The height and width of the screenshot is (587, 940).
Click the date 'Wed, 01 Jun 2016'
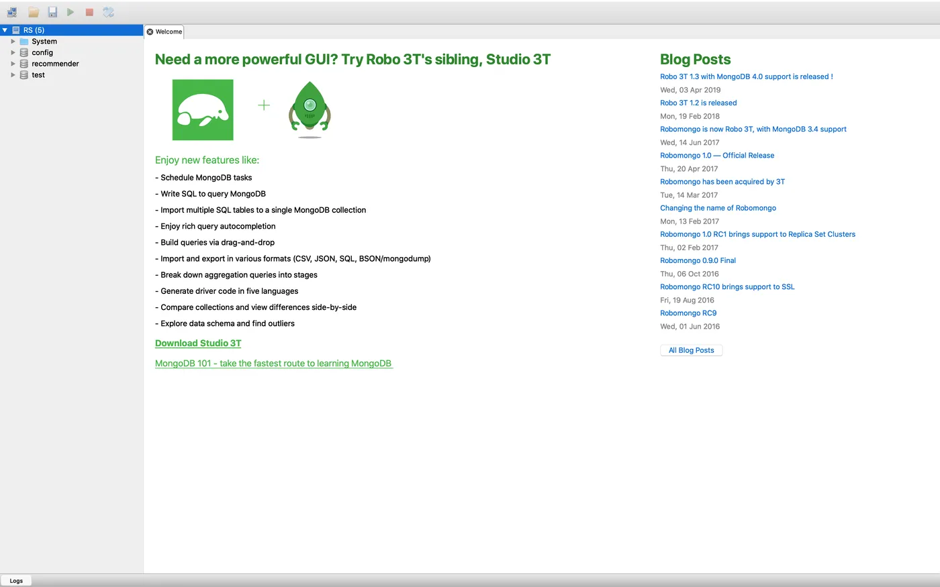point(690,327)
